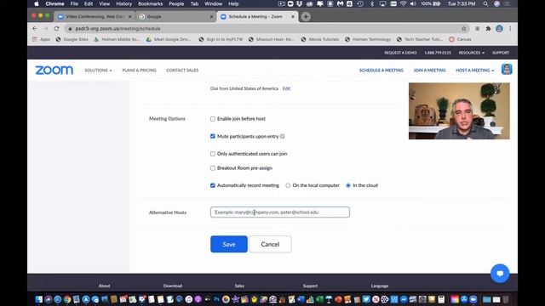Open Photoshop from the dock
This screenshot has width=545, height=306.
point(217,299)
